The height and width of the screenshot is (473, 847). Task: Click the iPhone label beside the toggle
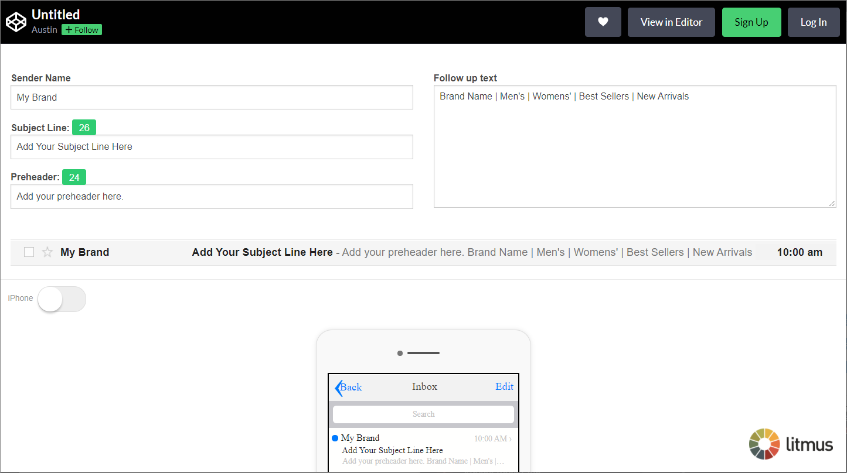pyautogui.click(x=21, y=299)
